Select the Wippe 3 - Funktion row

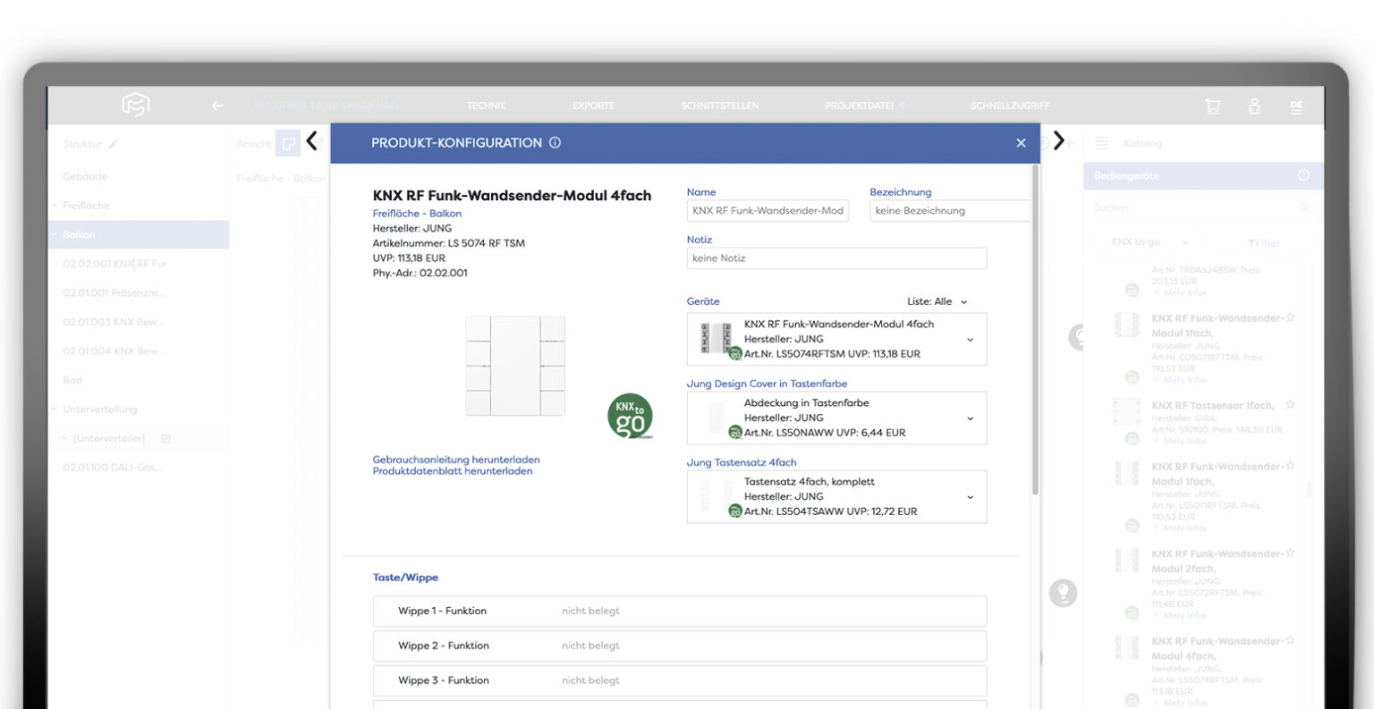[680, 680]
